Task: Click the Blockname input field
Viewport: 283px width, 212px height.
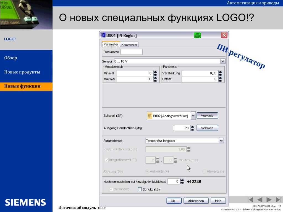Action: tap(131, 52)
